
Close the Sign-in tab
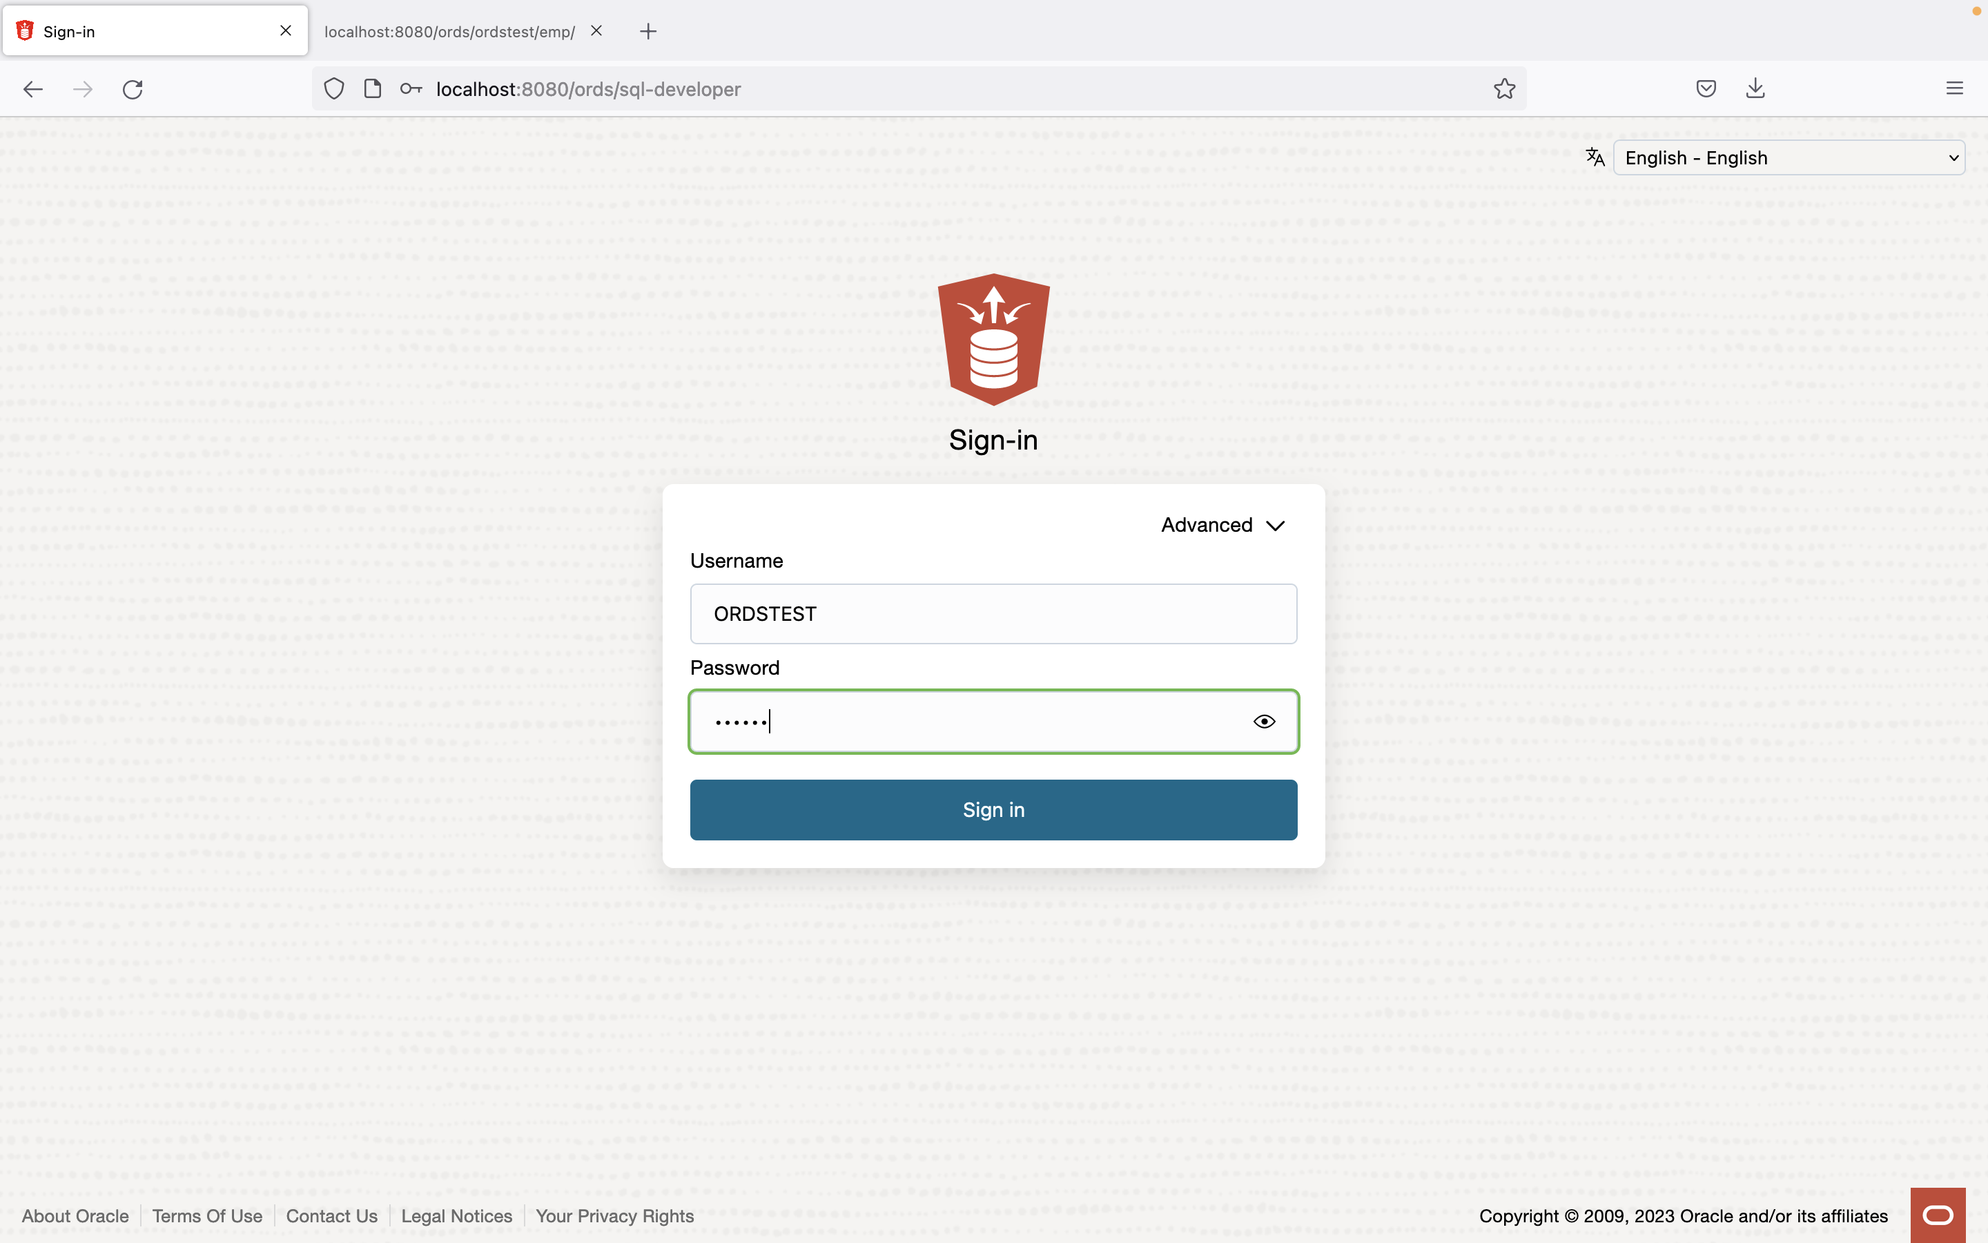coord(286,30)
